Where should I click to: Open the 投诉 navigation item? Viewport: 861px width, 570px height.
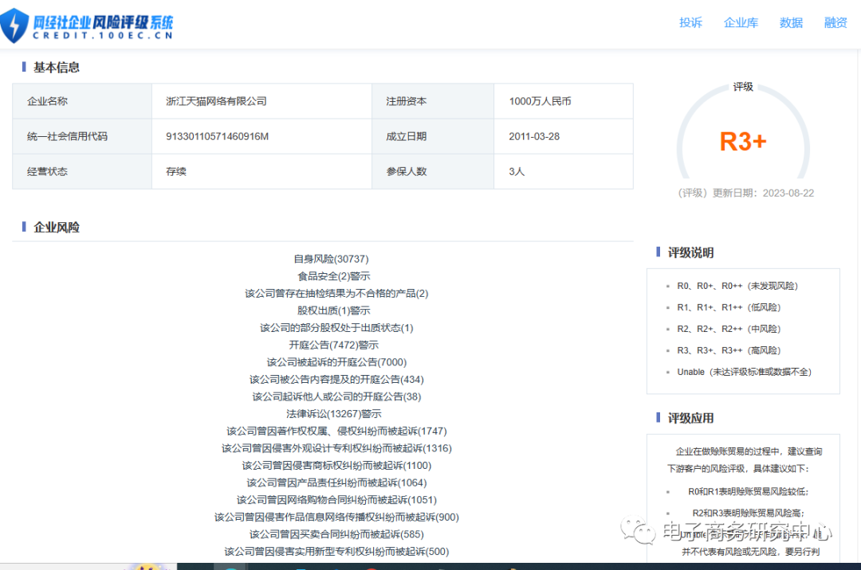[x=690, y=23]
